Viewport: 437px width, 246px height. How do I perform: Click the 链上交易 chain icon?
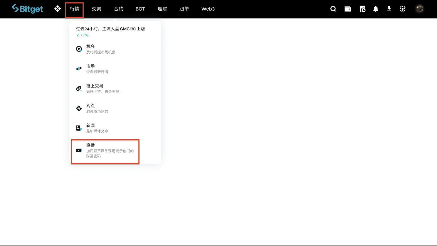click(x=79, y=89)
